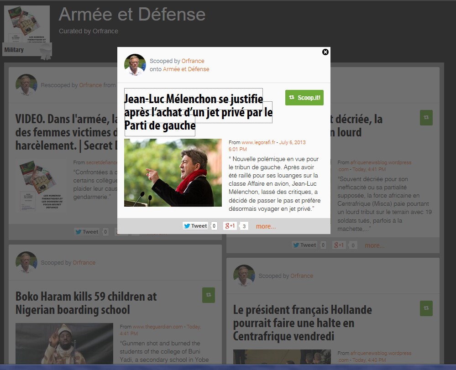The height and width of the screenshot is (370, 456).
Task: Click the 'Nouvelle polémique en vue' excerpt text
Action: click(x=274, y=184)
